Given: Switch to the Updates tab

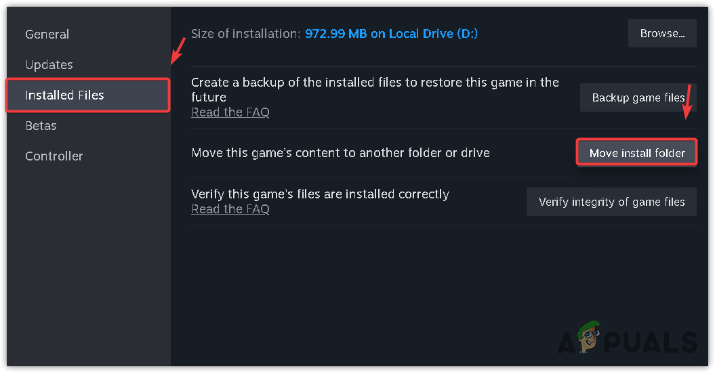Looking at the screenshot, I should [49, 64].
